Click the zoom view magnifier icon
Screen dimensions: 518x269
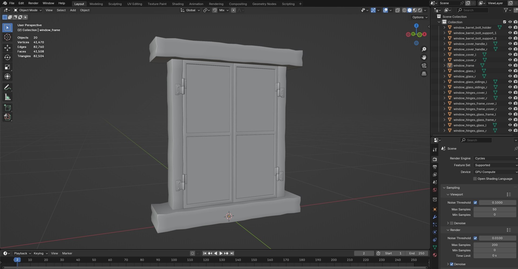424,49
